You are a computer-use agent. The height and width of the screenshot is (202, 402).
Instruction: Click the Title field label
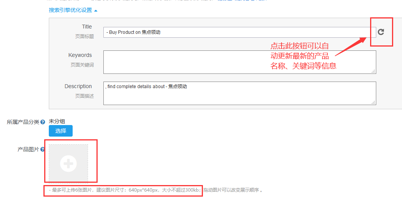tap(87, 27)
